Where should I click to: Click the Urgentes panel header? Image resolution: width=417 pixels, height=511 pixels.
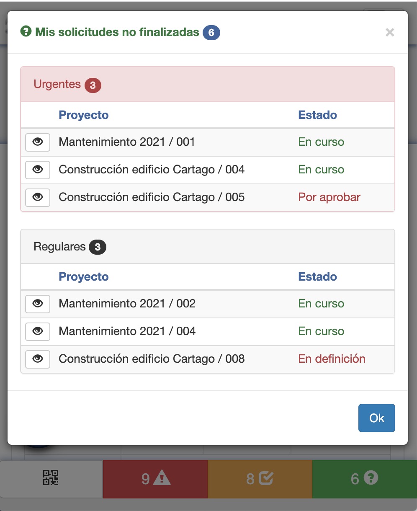[x=207, y=85]
